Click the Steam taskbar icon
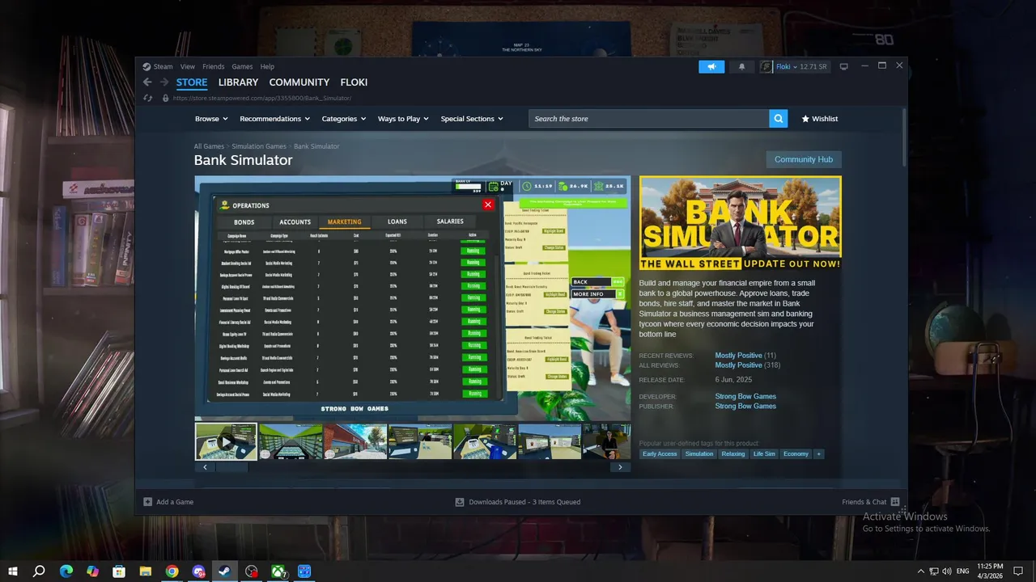 click(x=225, y=571)
